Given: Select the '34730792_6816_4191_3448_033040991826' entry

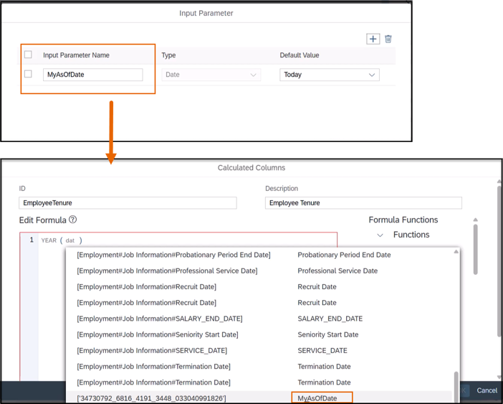Looking at the screenshot, I should click(151, 398).
